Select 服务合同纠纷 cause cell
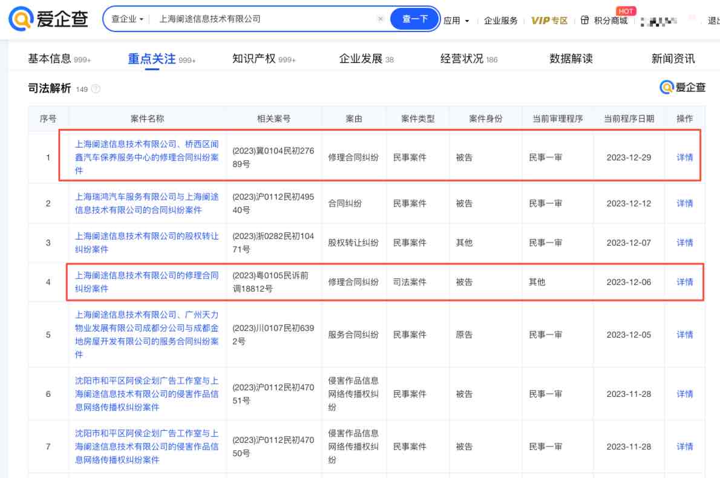Screen dimensions: 720x478 click(x=353, y=335)
